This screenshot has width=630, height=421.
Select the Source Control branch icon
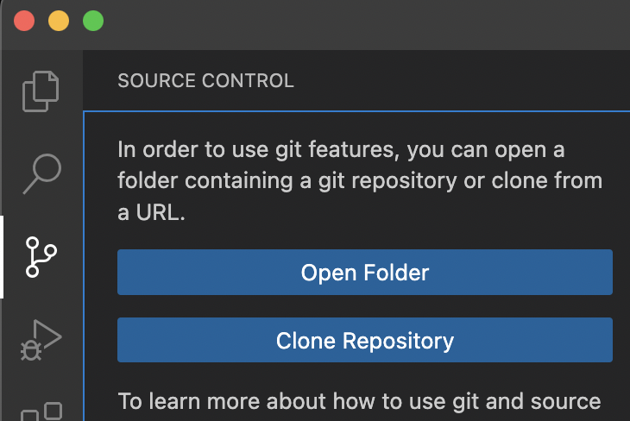coord(41,257)
